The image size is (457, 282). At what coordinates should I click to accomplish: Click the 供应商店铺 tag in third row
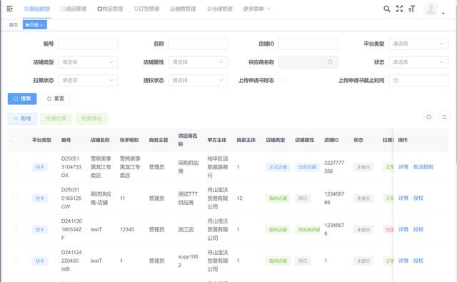point(308,230)
